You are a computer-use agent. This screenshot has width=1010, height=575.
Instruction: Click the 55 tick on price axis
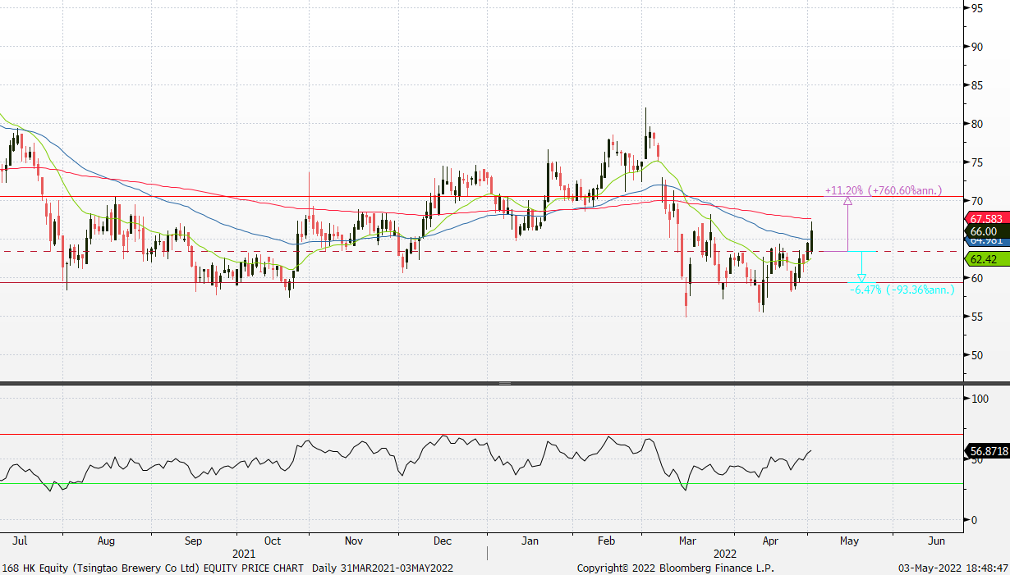tap(977, 317)
